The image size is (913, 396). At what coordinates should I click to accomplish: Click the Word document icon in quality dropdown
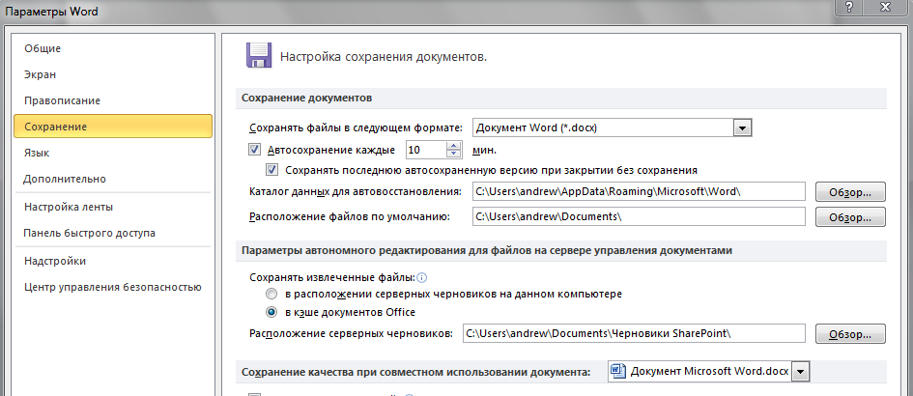pyautogui.click(x=618, y=371)
